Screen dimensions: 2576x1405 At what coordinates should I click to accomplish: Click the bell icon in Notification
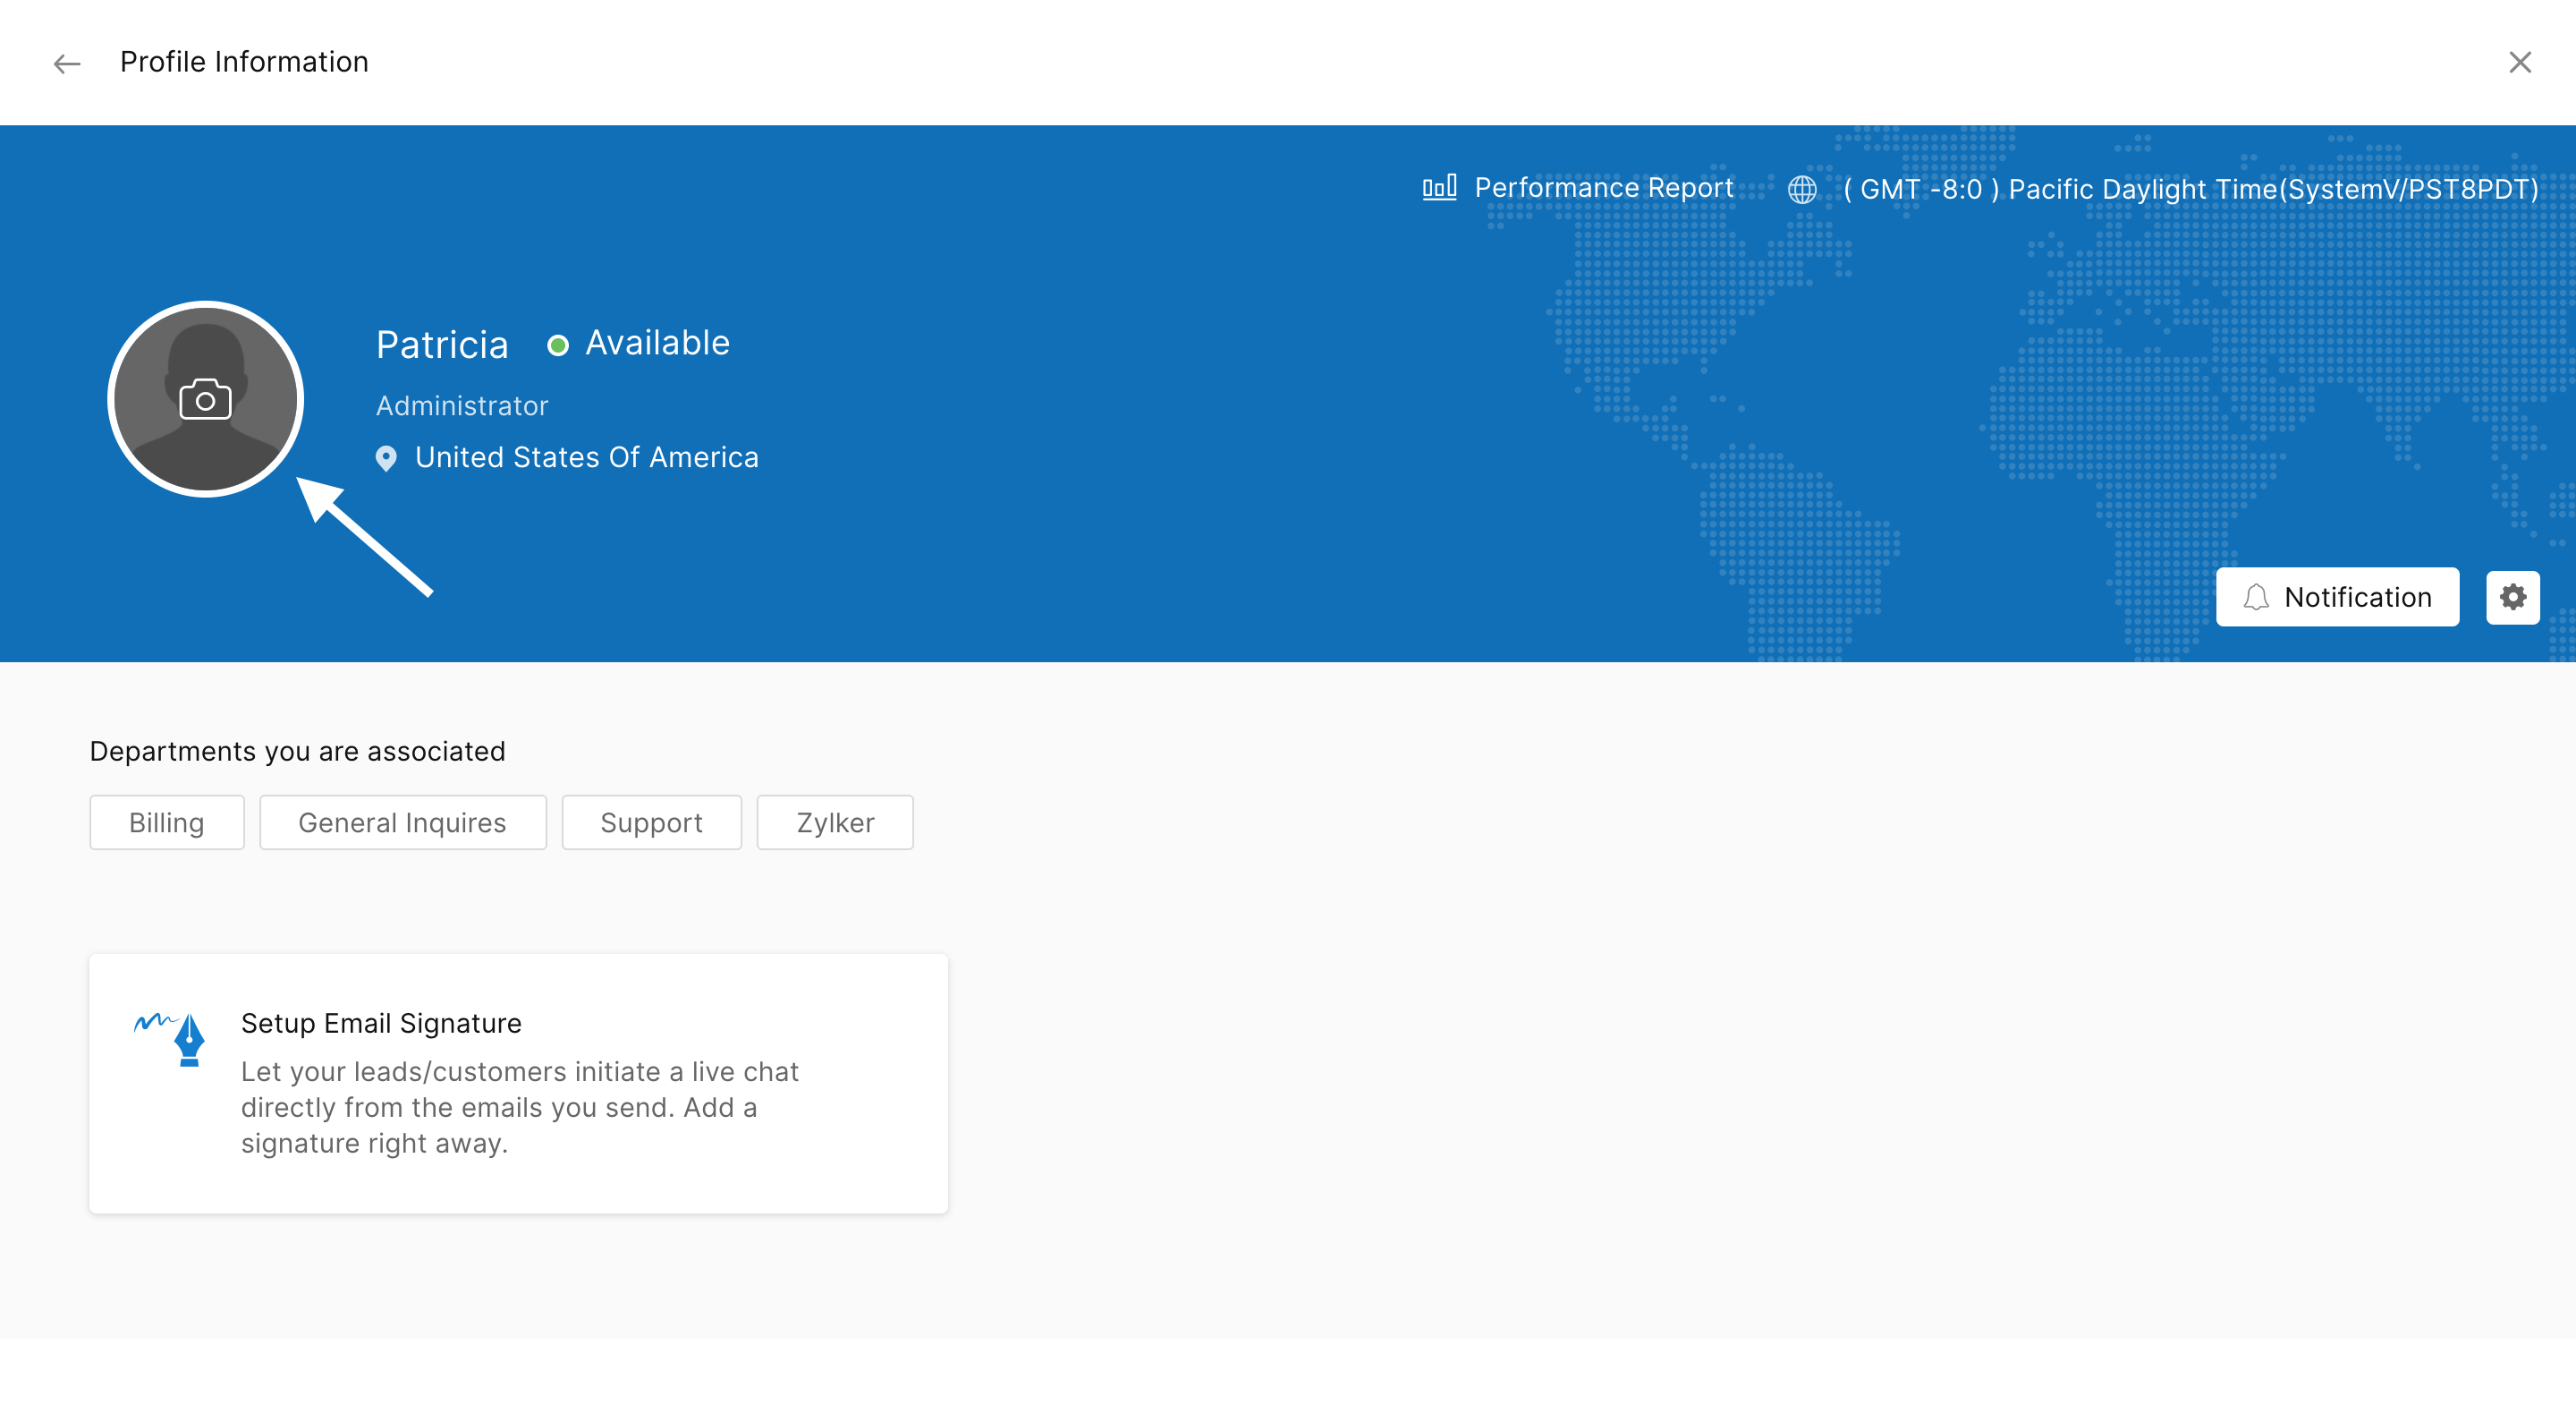[x=2256, y=598]
